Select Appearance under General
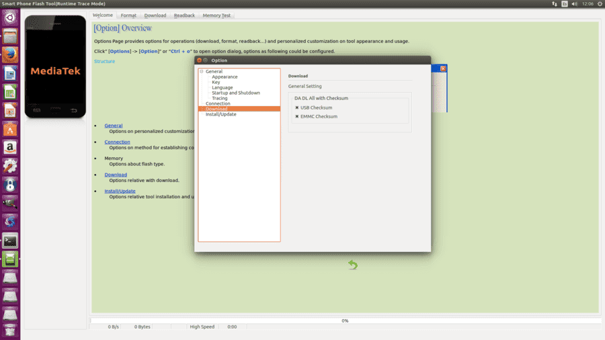 pos(225,77)
